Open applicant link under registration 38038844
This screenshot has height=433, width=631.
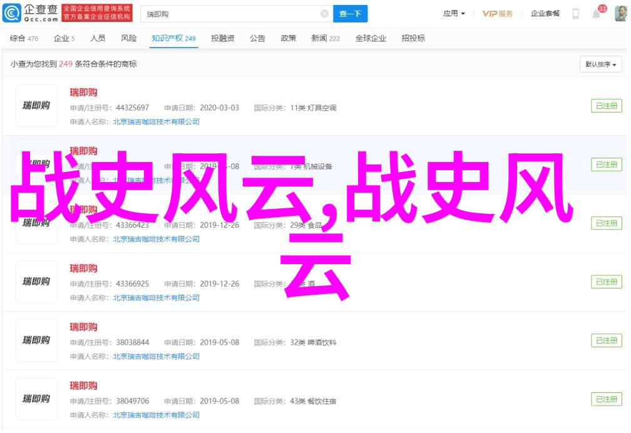click(x=156, y=357)
